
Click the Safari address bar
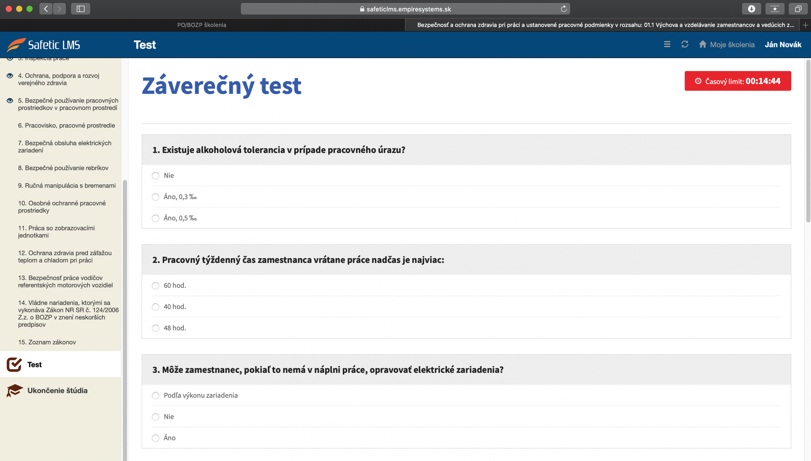(x=405, y=9)
